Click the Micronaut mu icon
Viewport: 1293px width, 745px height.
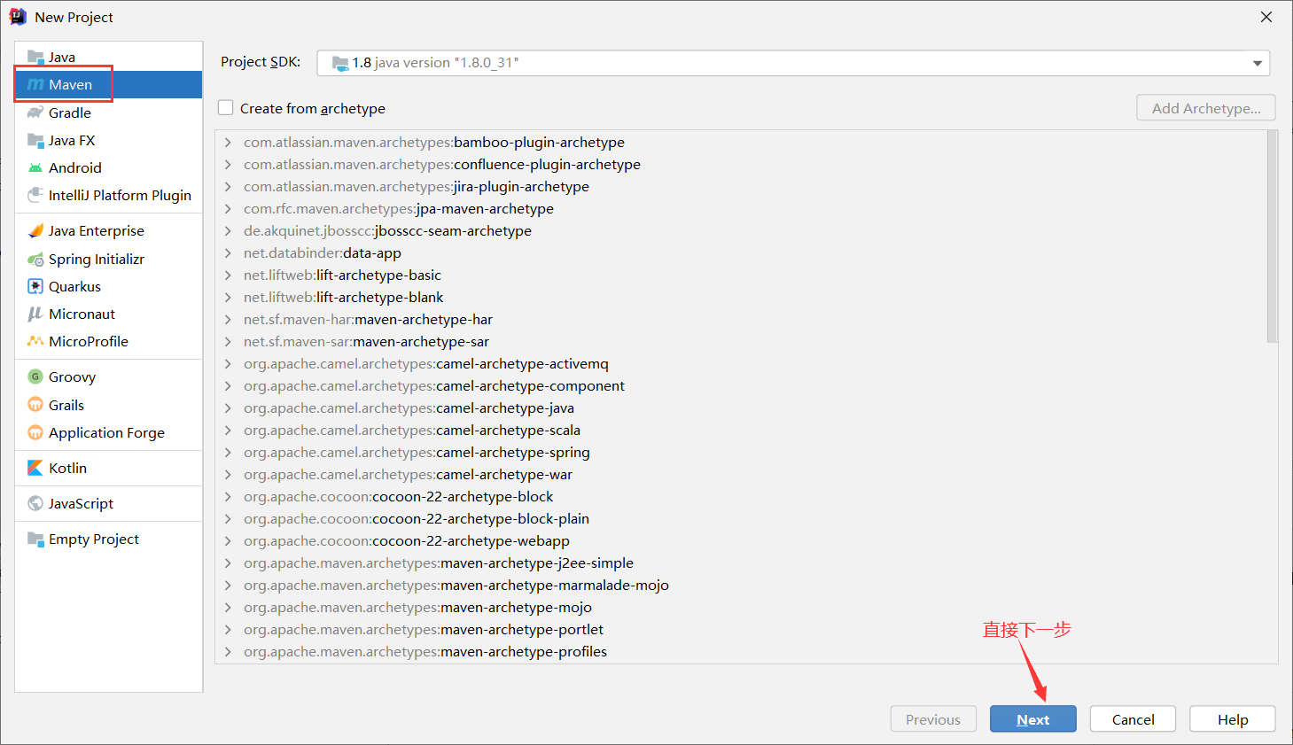35,314
